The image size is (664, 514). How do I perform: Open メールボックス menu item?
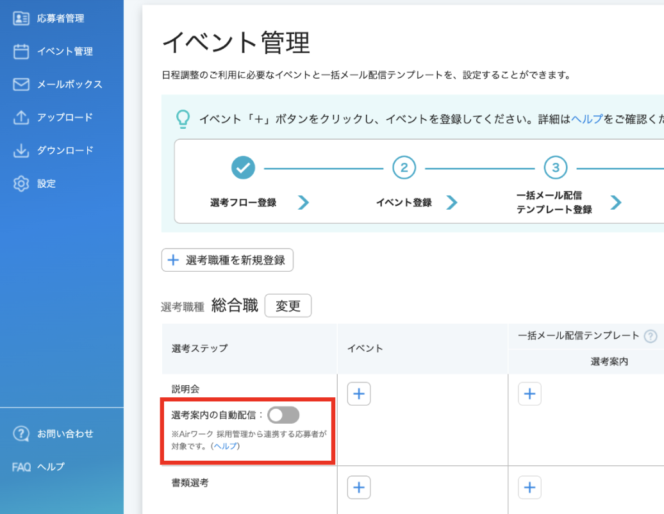(x=69, y=84)
